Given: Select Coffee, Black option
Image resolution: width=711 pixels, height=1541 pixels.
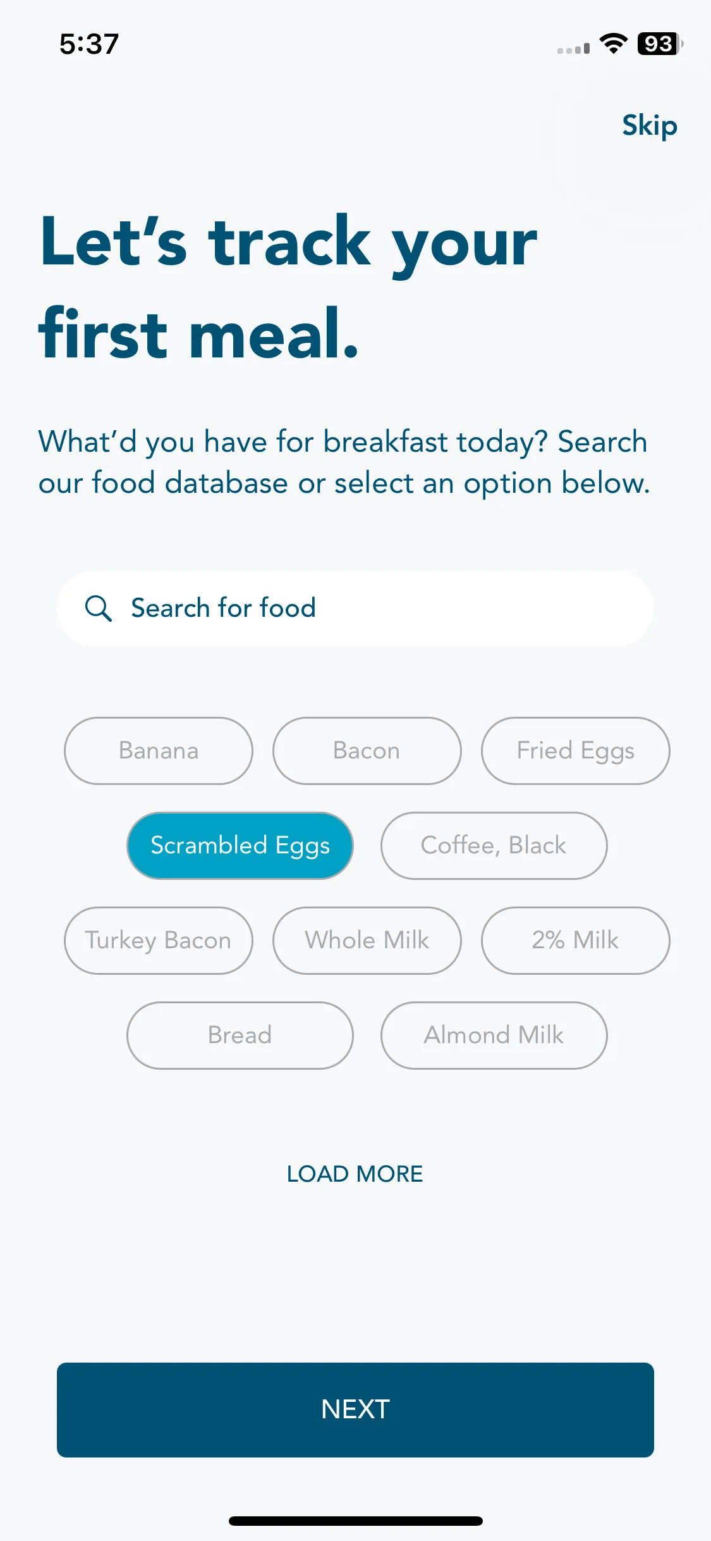Looking at the screenshot, I should coord(494,846).
